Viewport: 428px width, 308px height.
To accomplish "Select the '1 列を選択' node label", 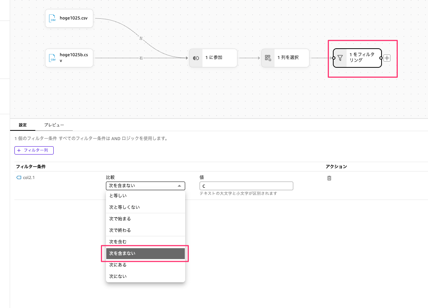I will pyautogui.click(x=288, y=58).
